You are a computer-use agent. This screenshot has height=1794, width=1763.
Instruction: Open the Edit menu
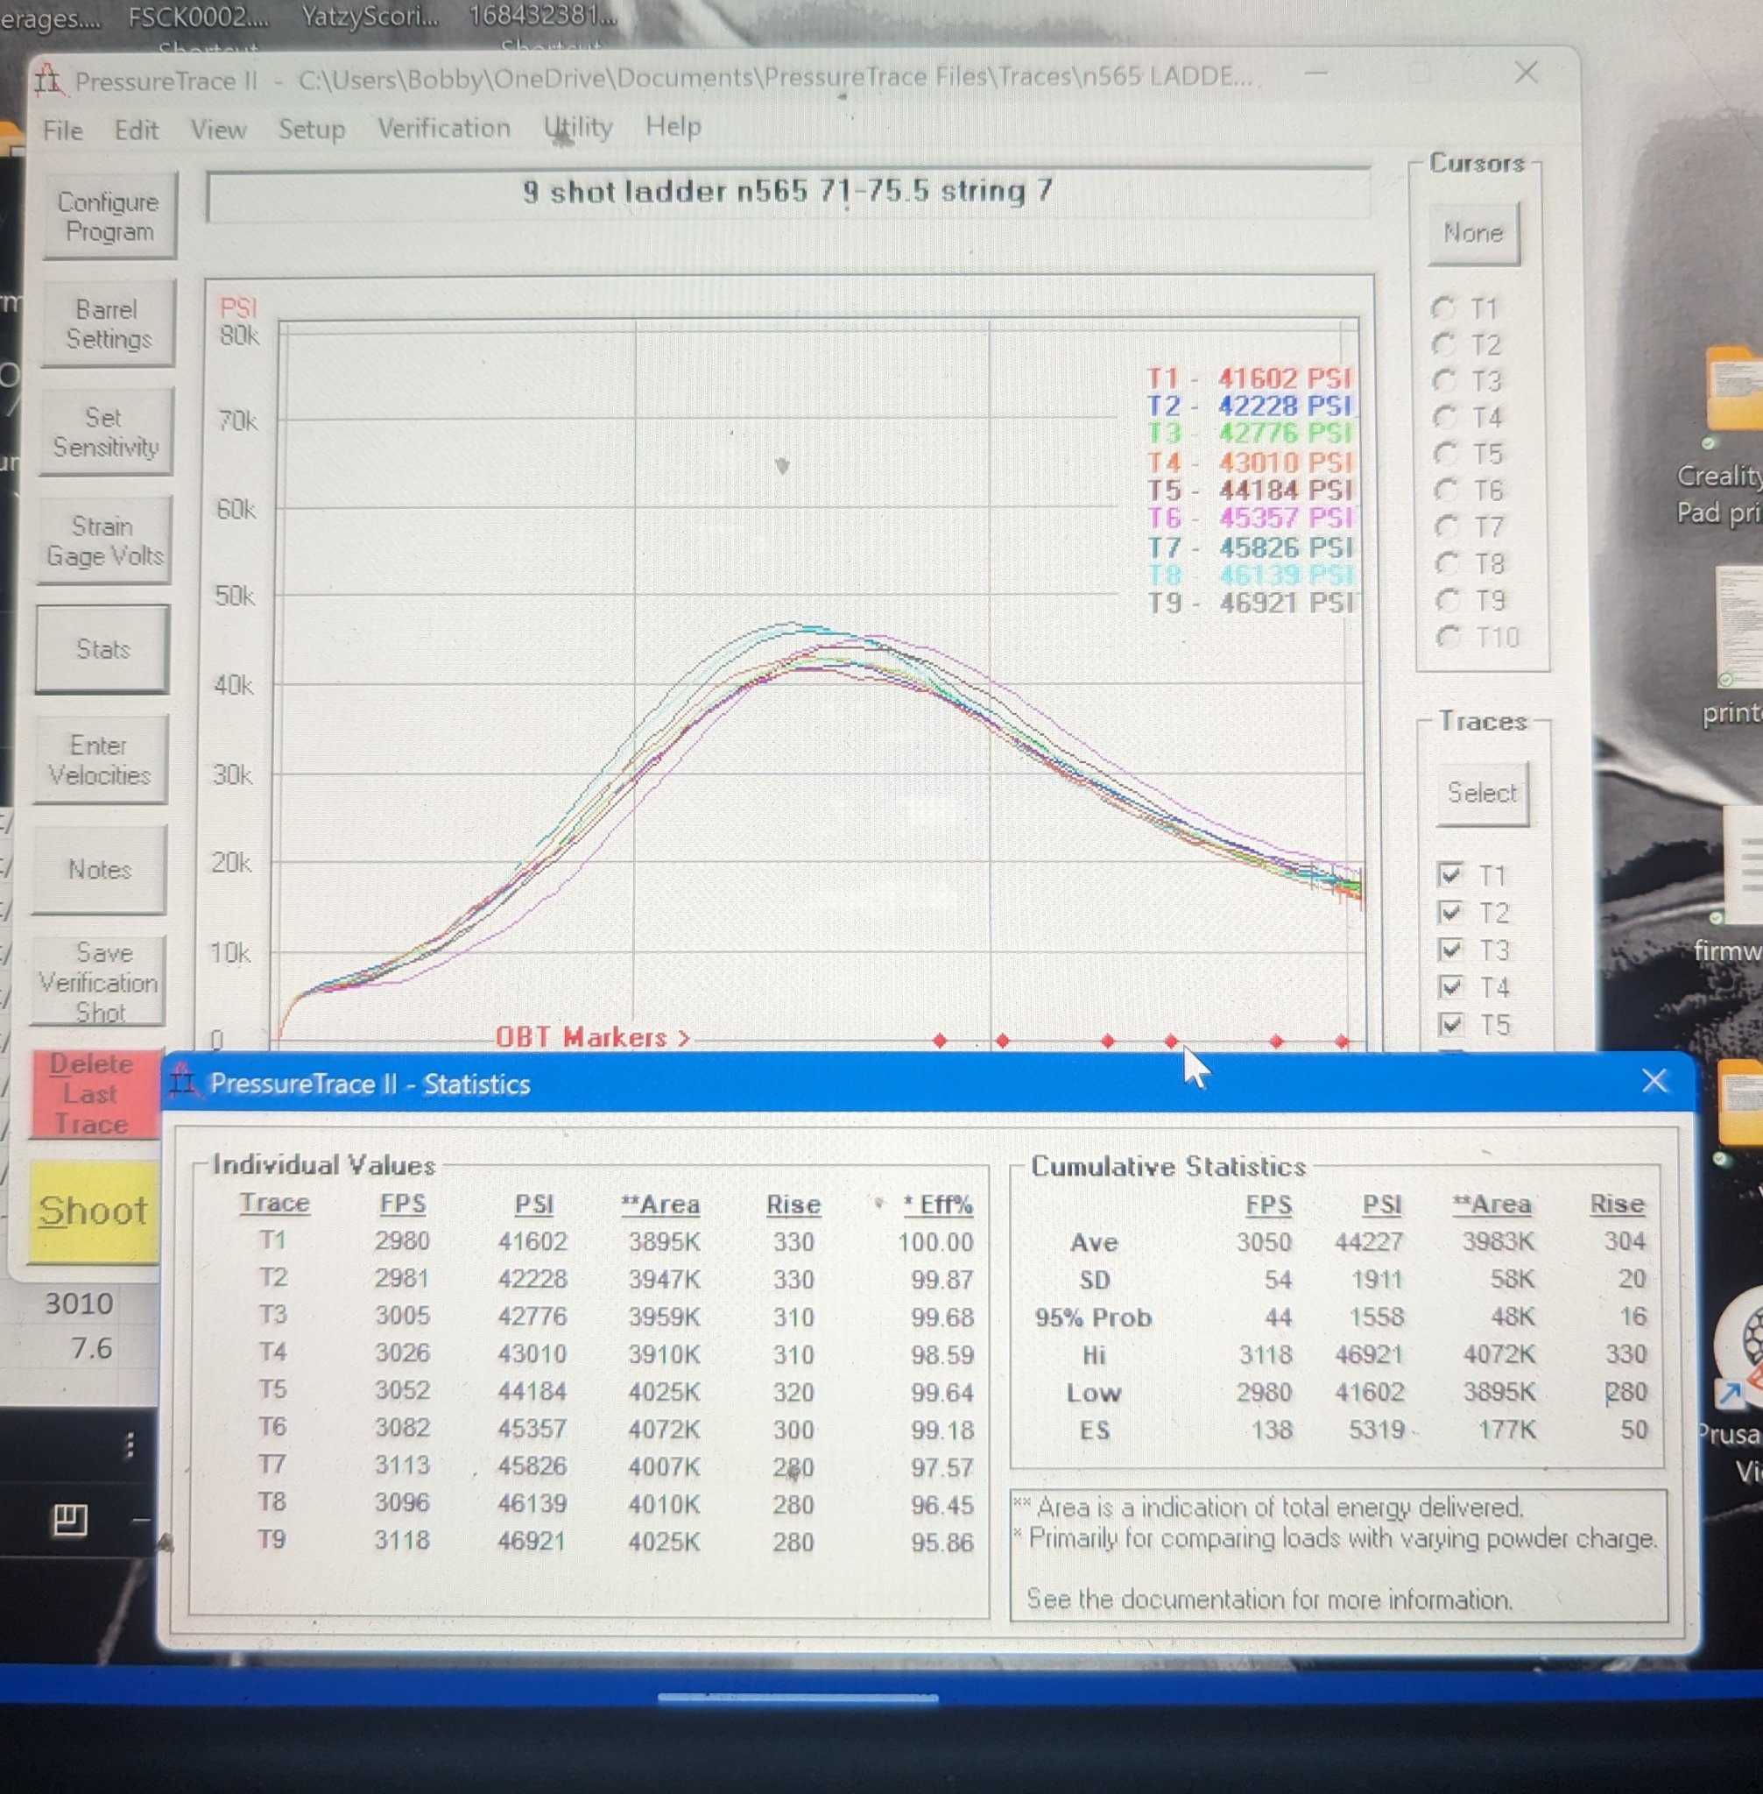[x=136, y=130]
